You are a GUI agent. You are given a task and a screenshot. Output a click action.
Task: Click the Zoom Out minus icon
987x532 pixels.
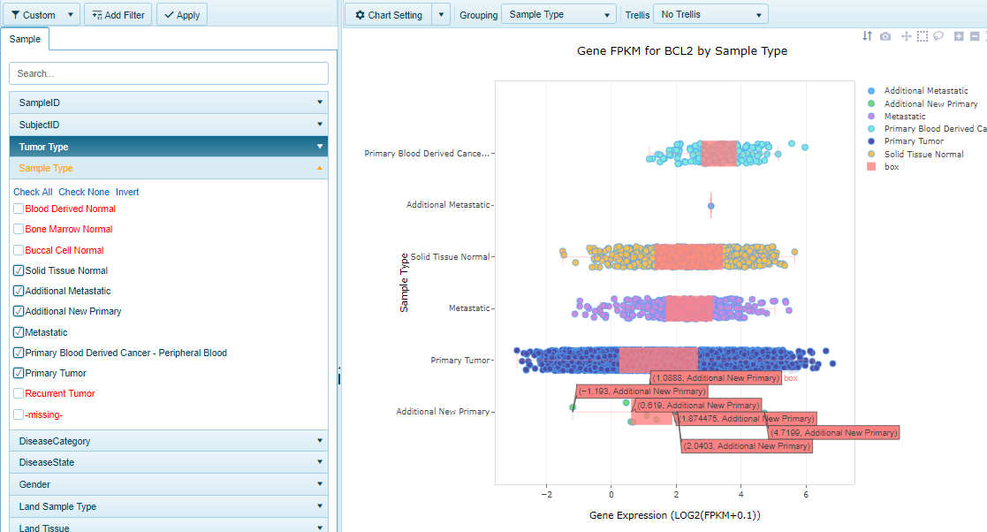pos(975,36)
